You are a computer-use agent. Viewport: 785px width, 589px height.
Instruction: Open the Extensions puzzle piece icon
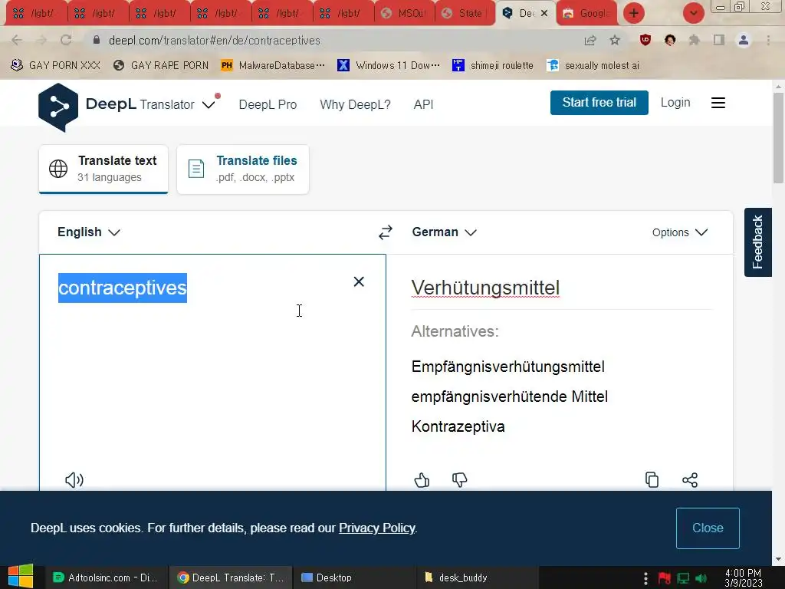tap(694, 40)
